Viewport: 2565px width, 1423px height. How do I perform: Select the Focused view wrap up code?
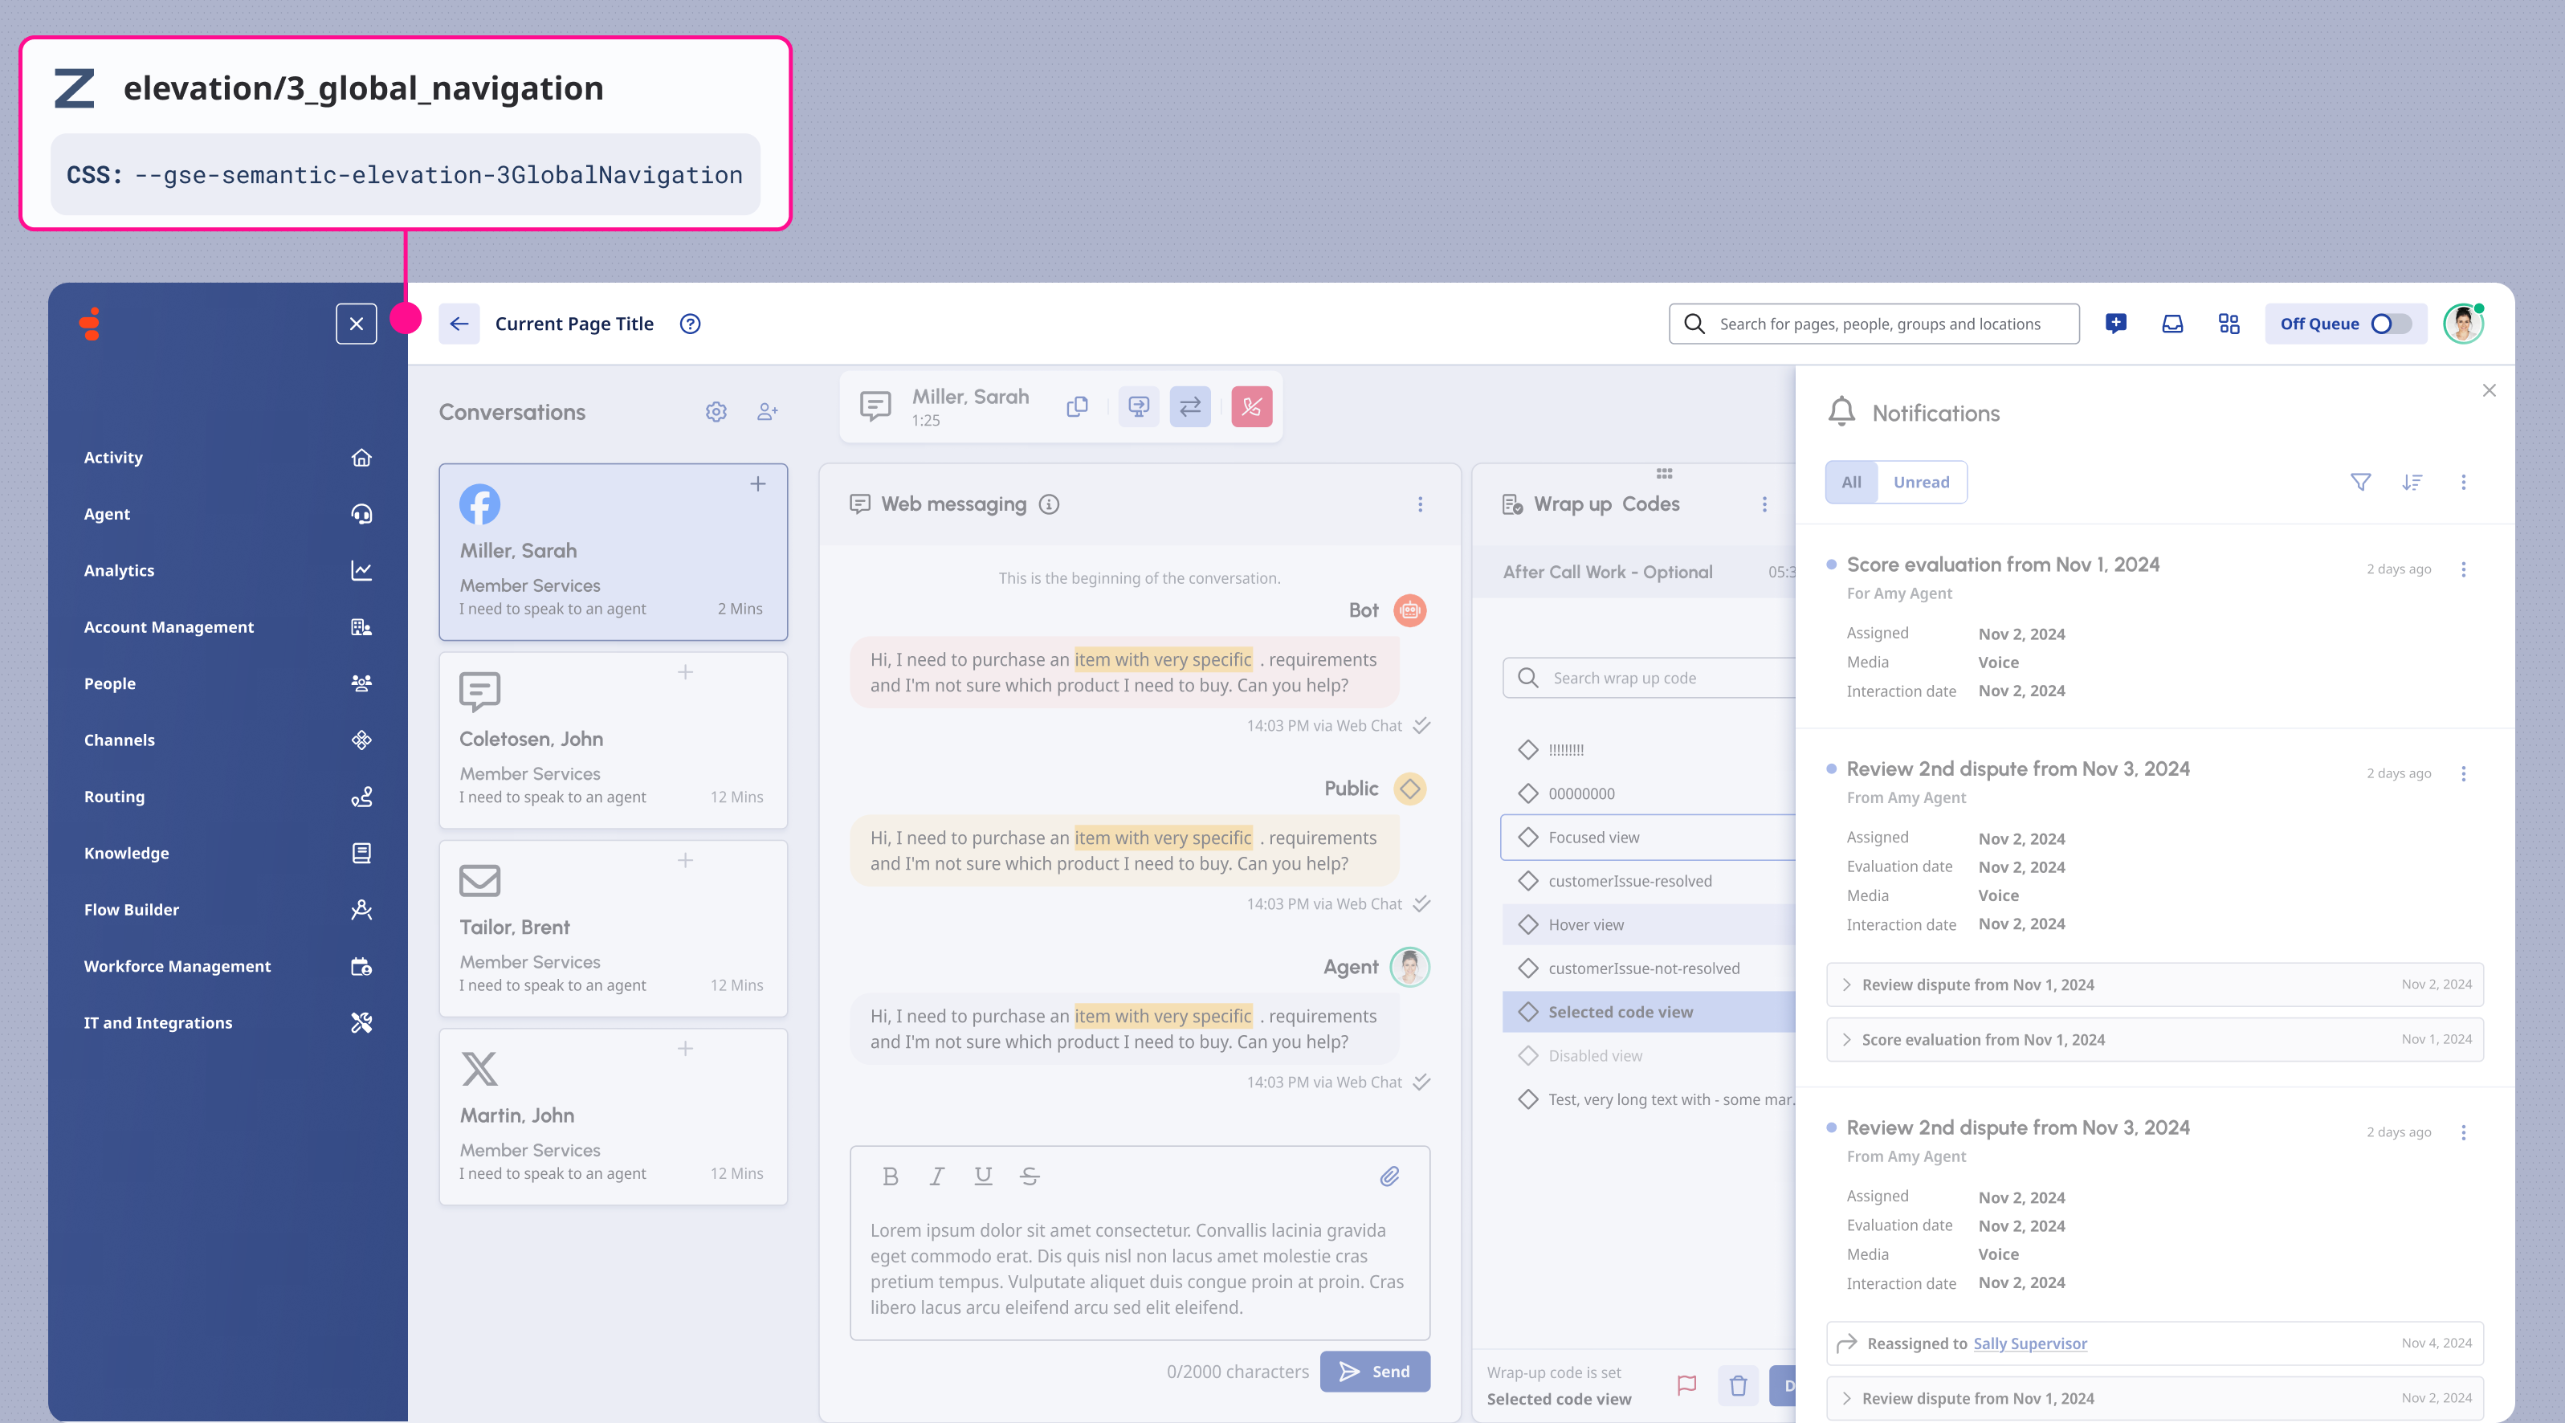click(x=1593, y=838)
